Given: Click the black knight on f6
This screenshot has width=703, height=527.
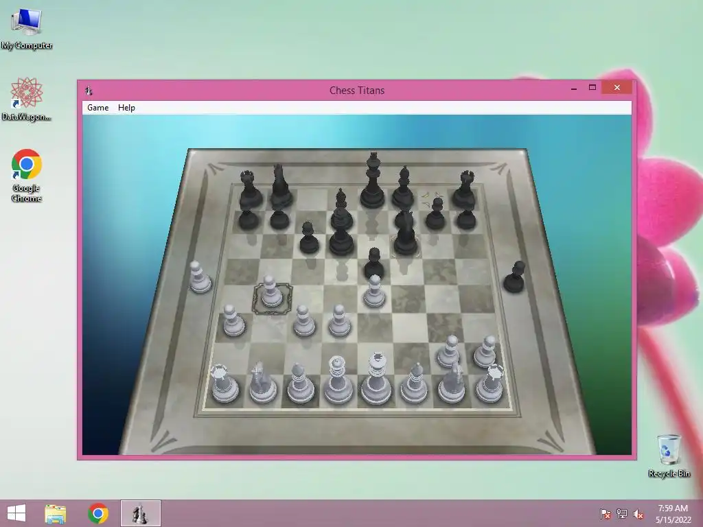Looking at the screenshot, I should point(406,233).
